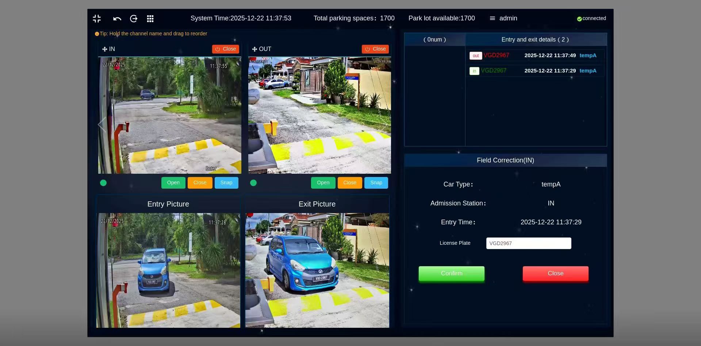Exit fullscreen using the collapse icon
701x346 pixels.
point(97,19)
